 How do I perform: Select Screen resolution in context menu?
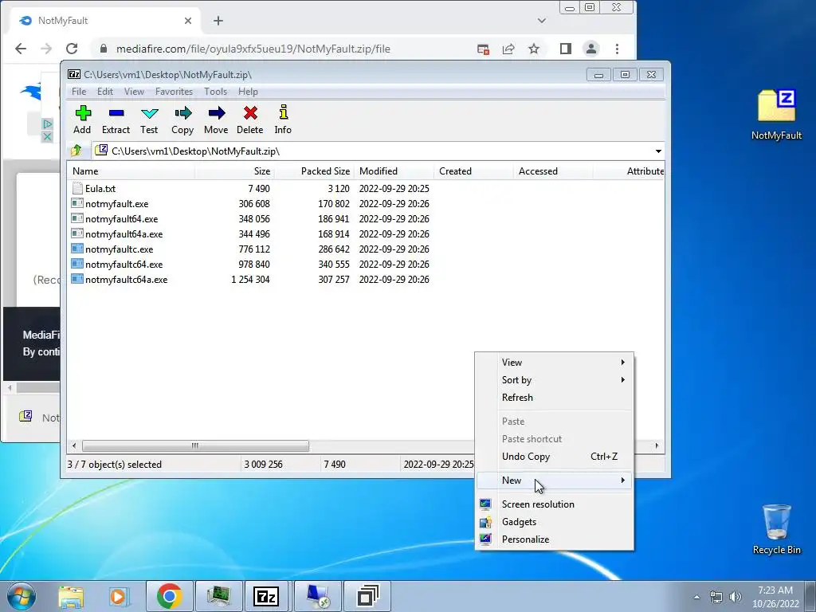pyautogui.click(x=555, y=504)
